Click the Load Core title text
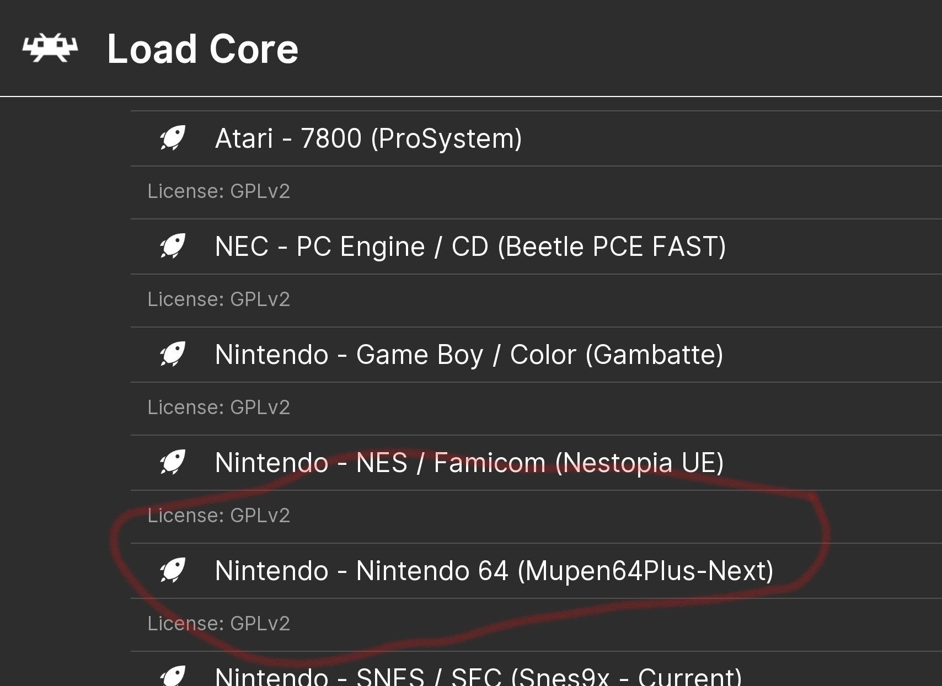The width and height of the screenshot is (942, 686). click(202, 49)
